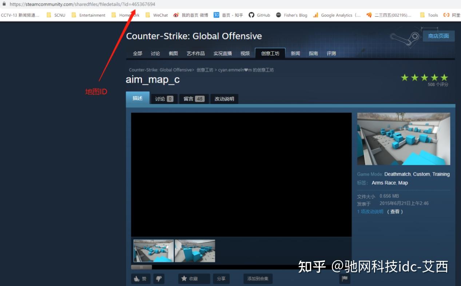The width and height of the screenshot is (461, 286).
Task: Click the star 收藏 favorite icon
Action: pos(184,278)
